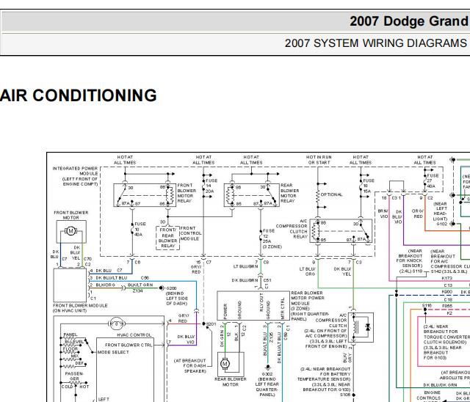Click the "ORG/RED" wire label
The width and height of the screenshot is (470, 402).
pyautogui.click(x=418, y=213)
